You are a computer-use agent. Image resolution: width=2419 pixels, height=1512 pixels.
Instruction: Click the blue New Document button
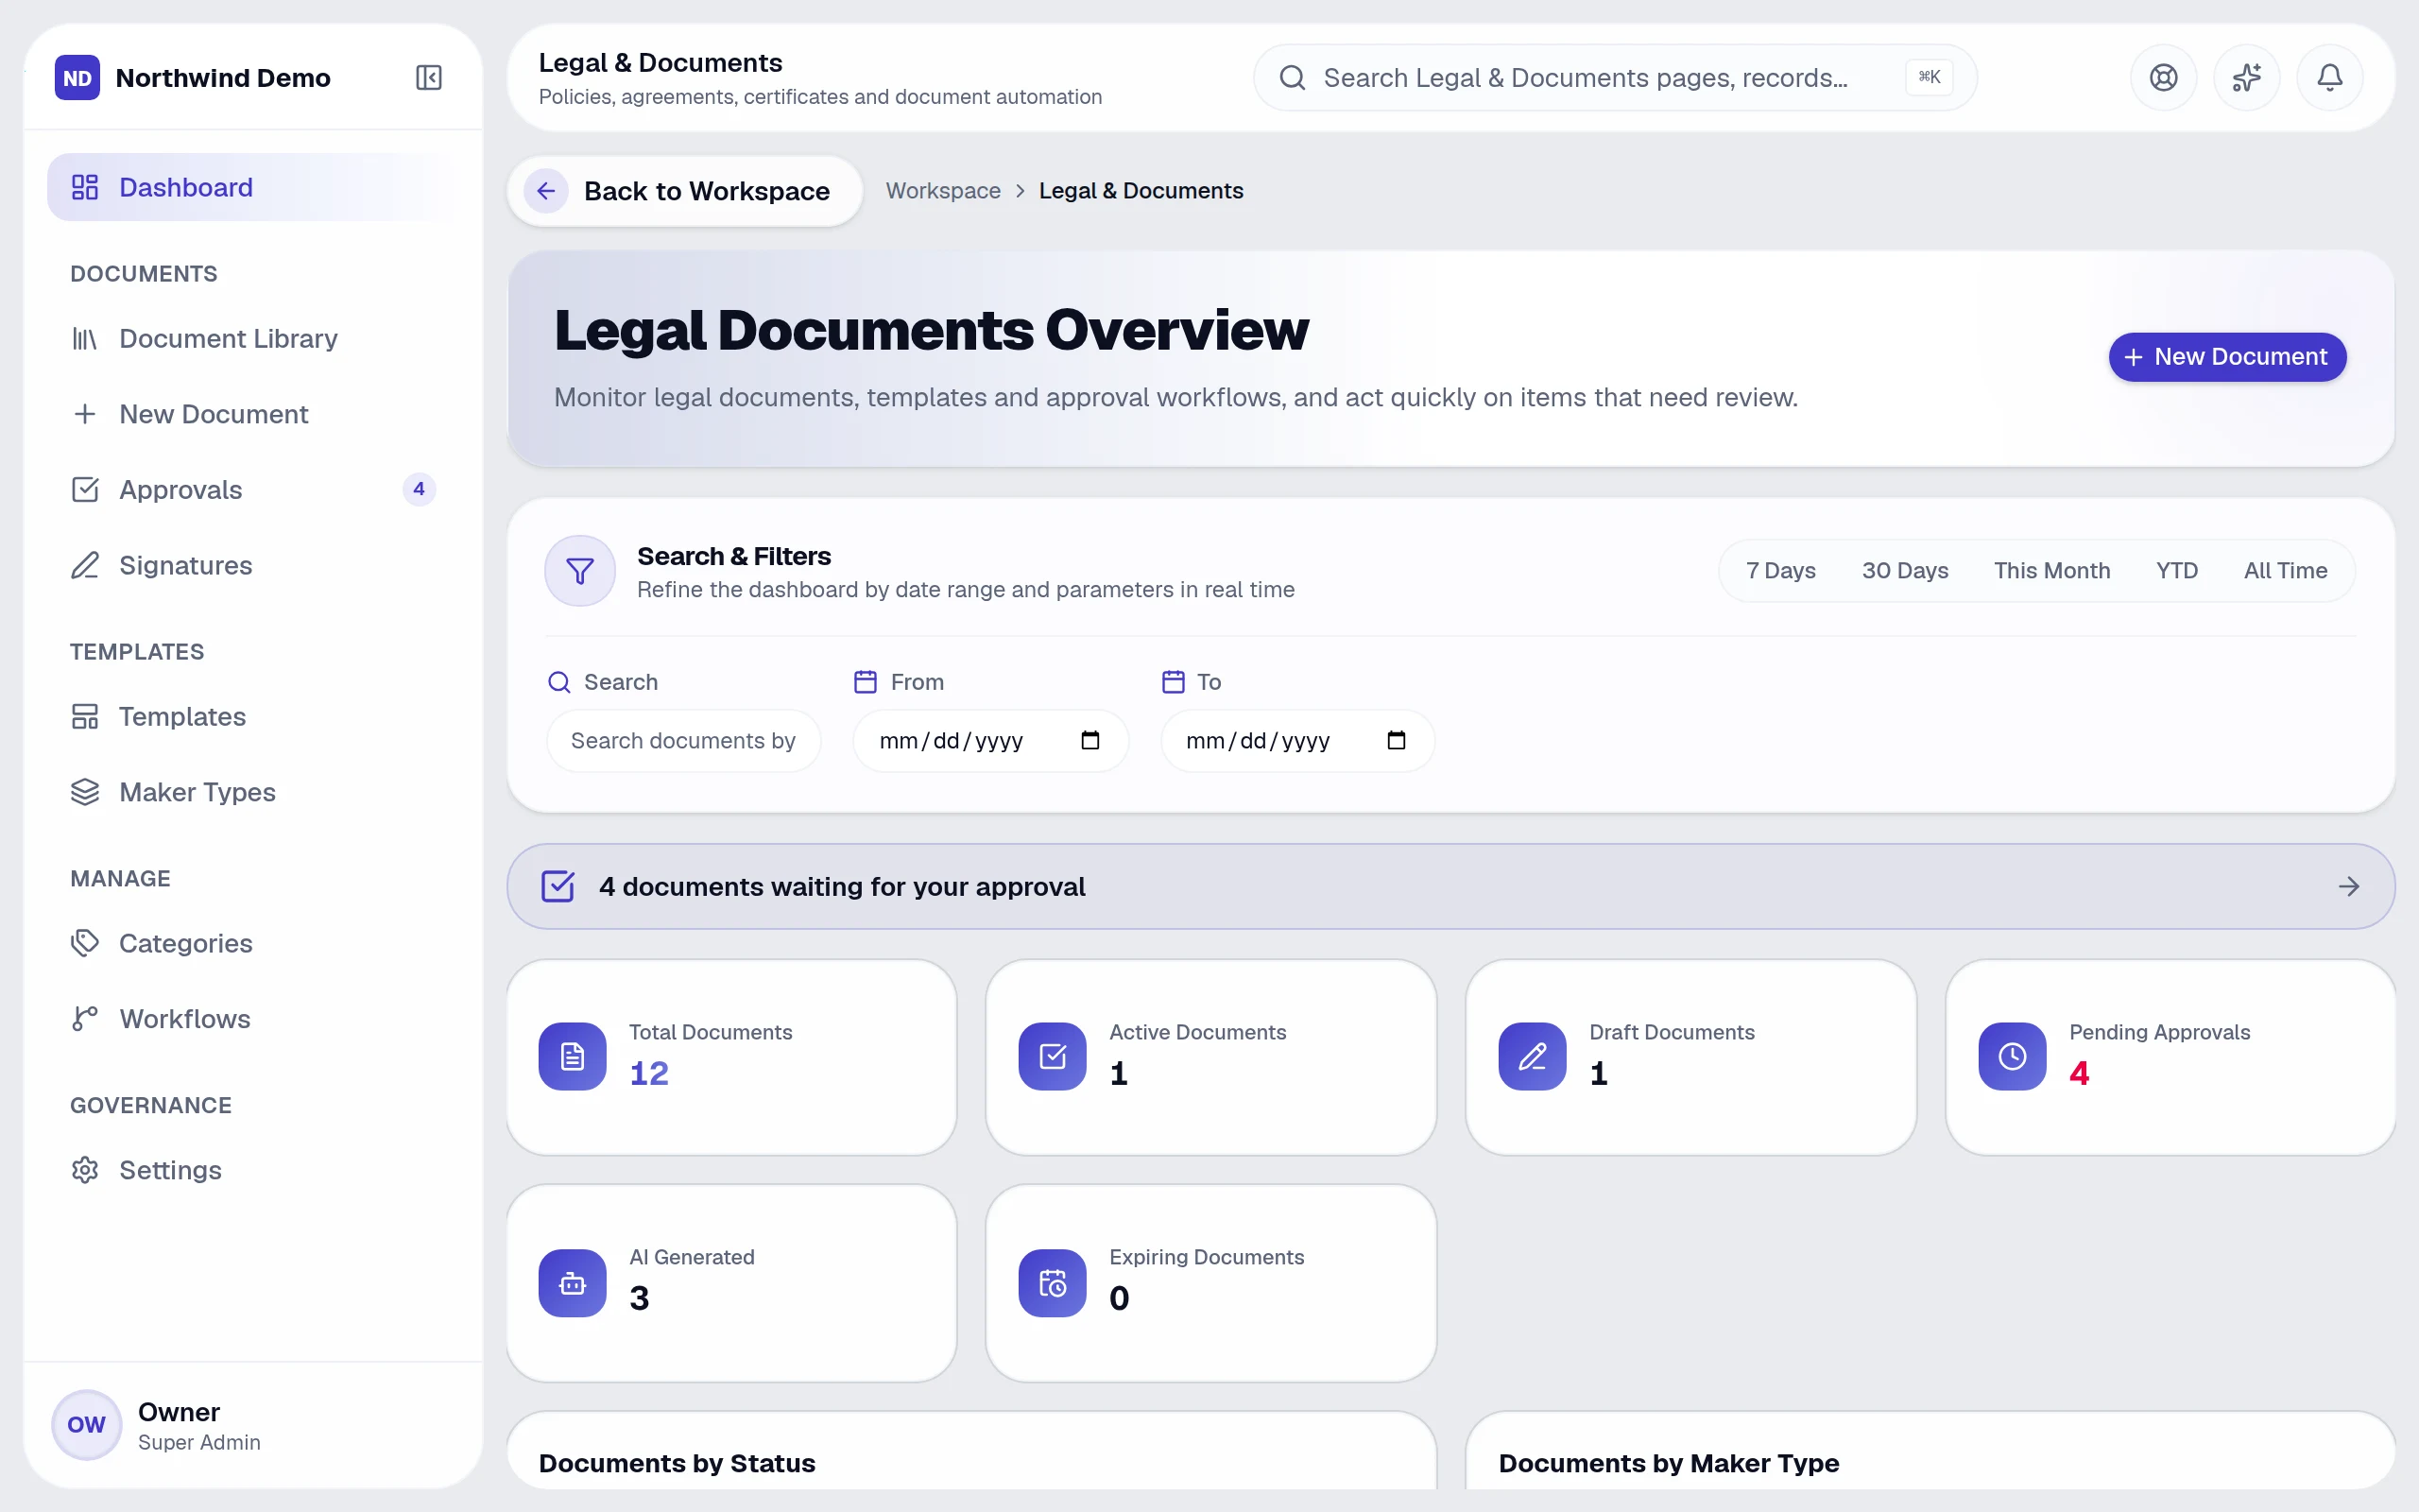tap(2227, 357)
